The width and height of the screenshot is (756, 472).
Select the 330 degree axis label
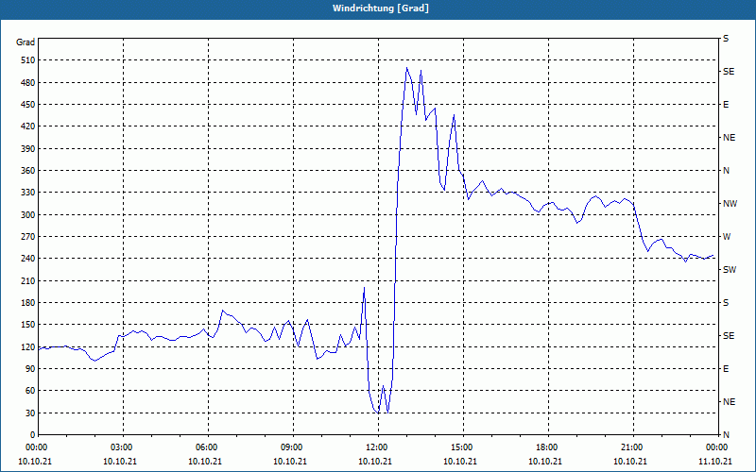point(28,193)
